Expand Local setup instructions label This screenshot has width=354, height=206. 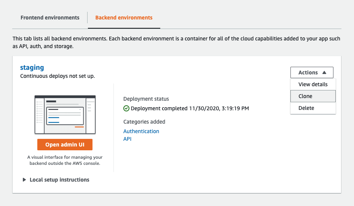pos(59,180)
